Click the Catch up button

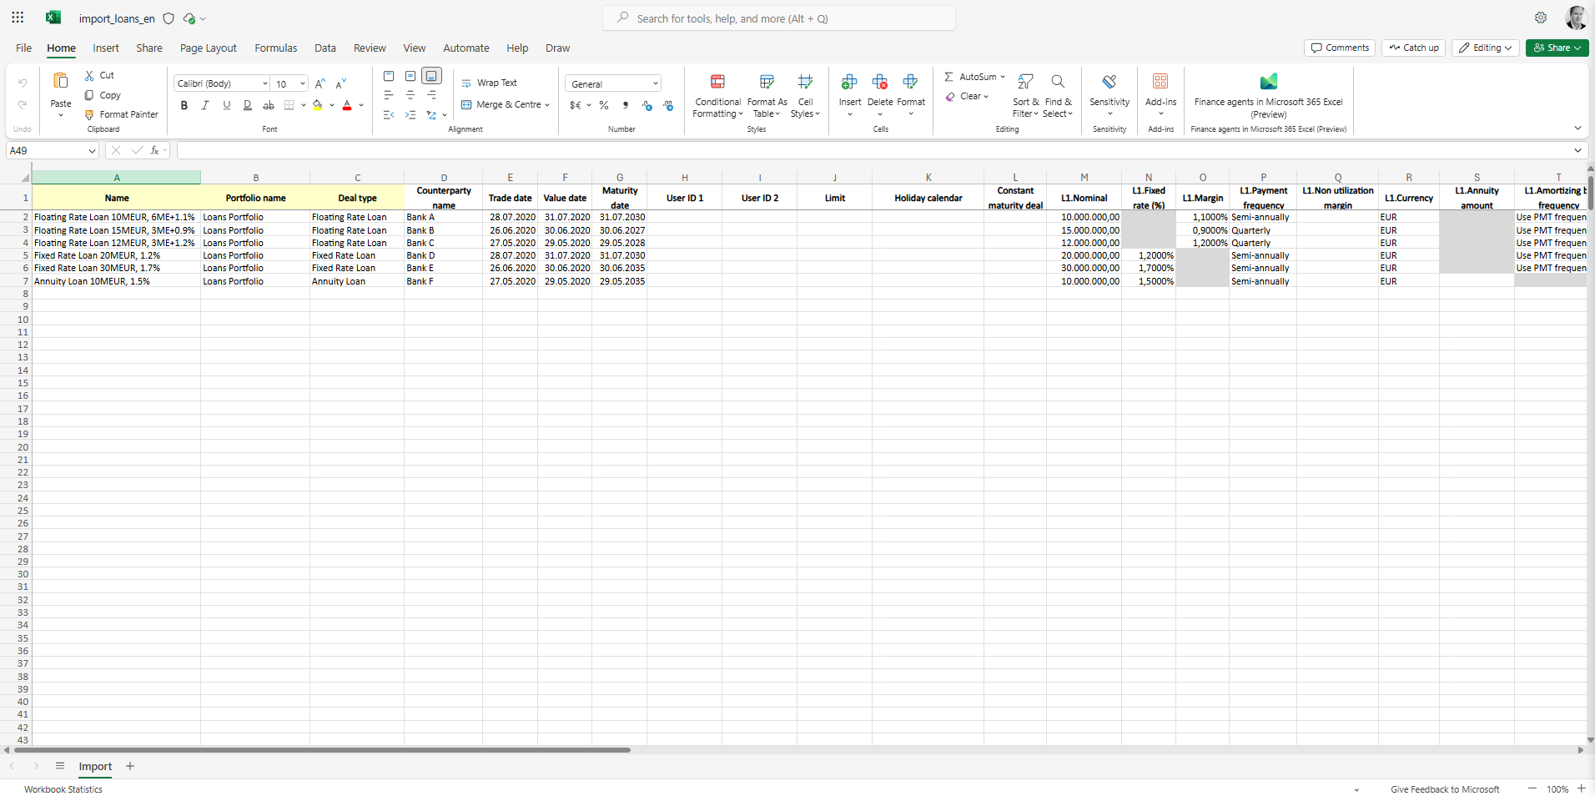click(x=1413, y=48)
